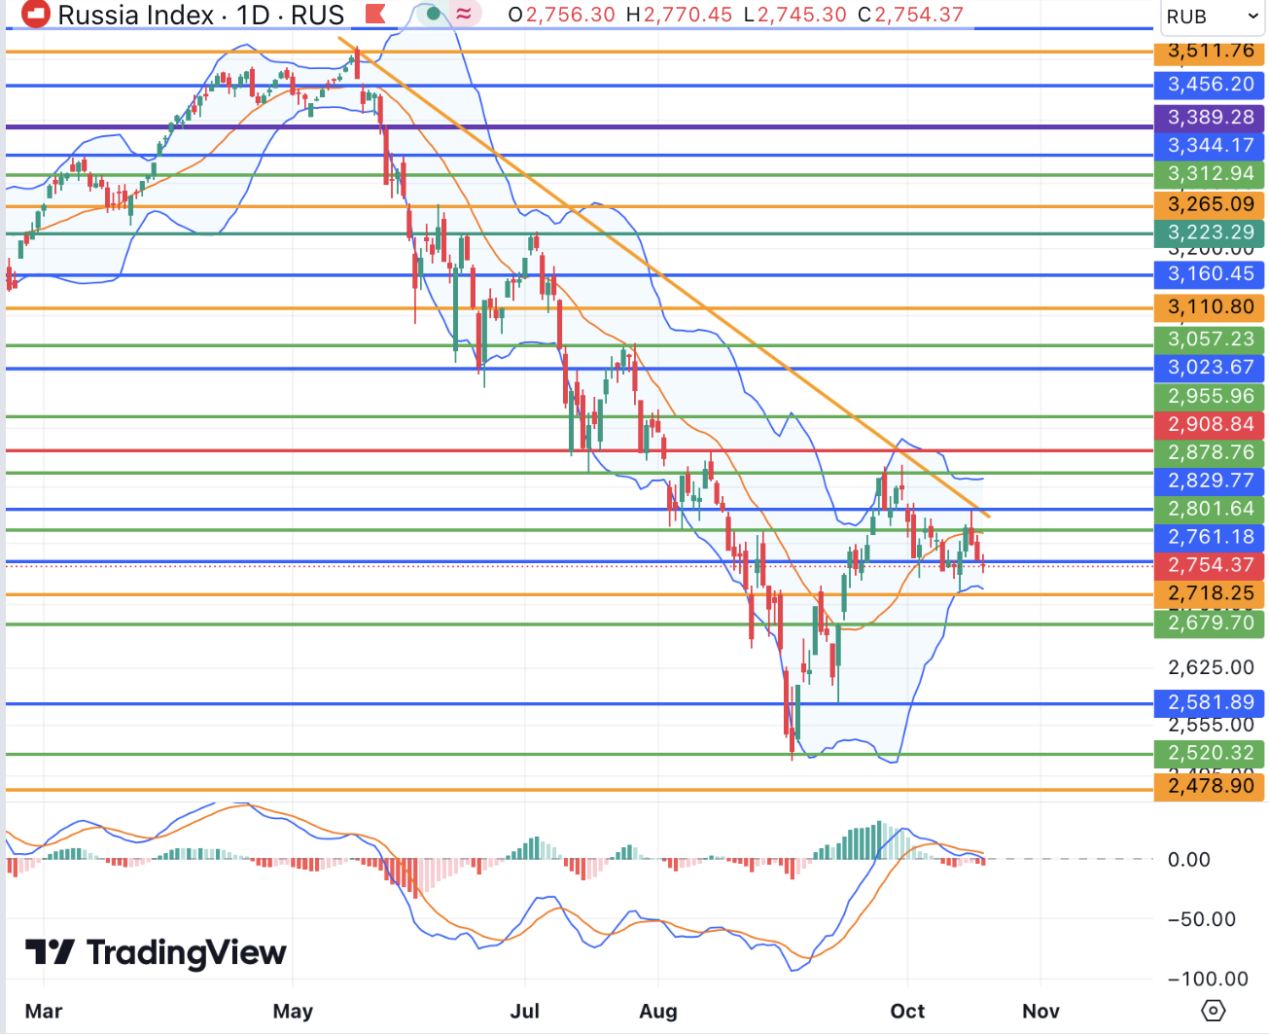Select the 3,023.67 blue price label
Image resolution: width=1269 pixels, height=1034 pixels.
tap(1210, 368)
